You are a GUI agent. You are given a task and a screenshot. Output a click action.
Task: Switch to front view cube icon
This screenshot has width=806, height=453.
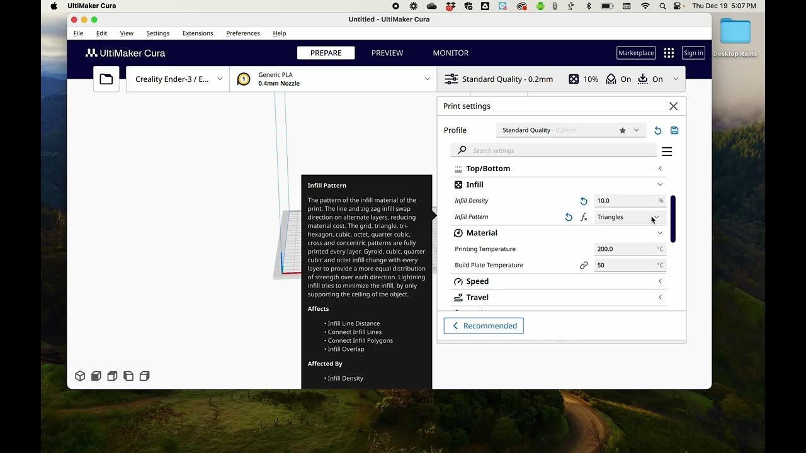pyautogui.click(x=96, y=376)
